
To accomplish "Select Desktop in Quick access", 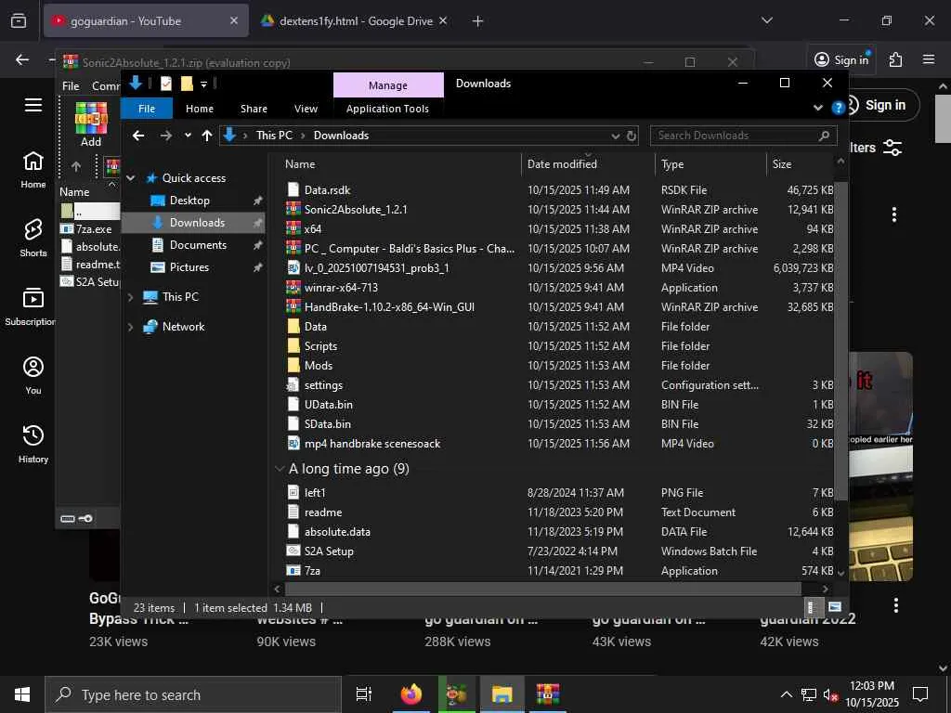I will point(189,201).
